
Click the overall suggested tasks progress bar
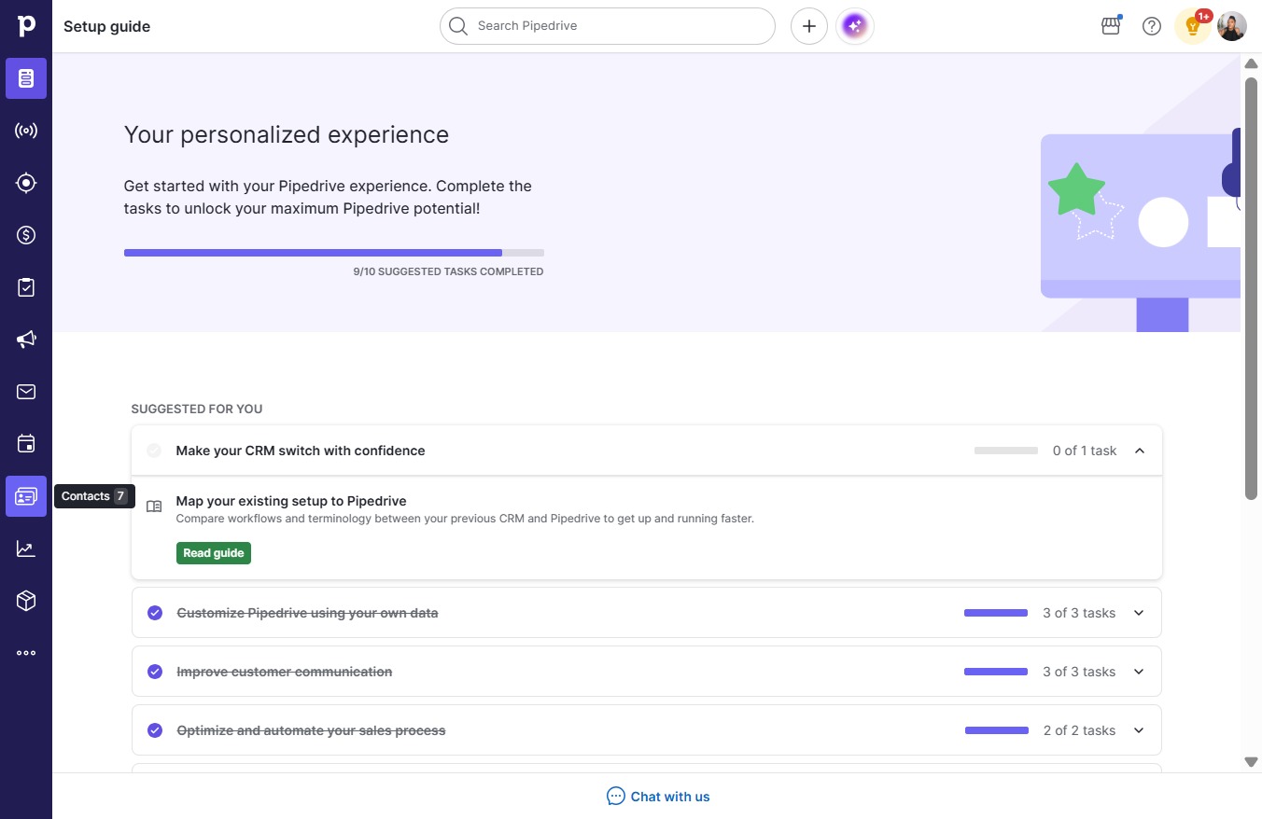[x=334, y=253]
